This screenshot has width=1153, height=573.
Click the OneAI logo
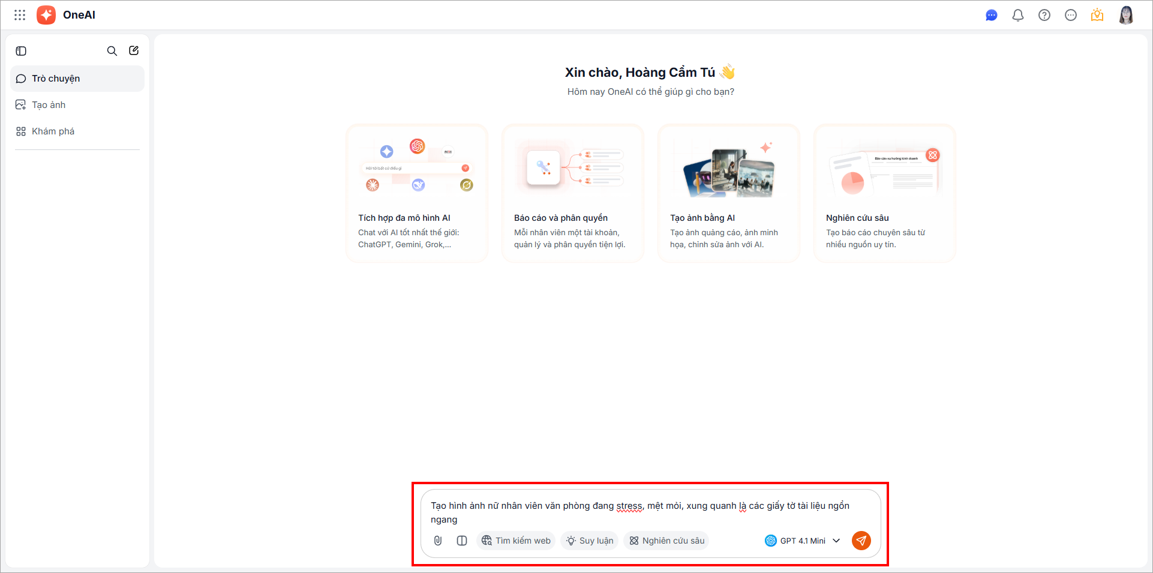[46, 15]
